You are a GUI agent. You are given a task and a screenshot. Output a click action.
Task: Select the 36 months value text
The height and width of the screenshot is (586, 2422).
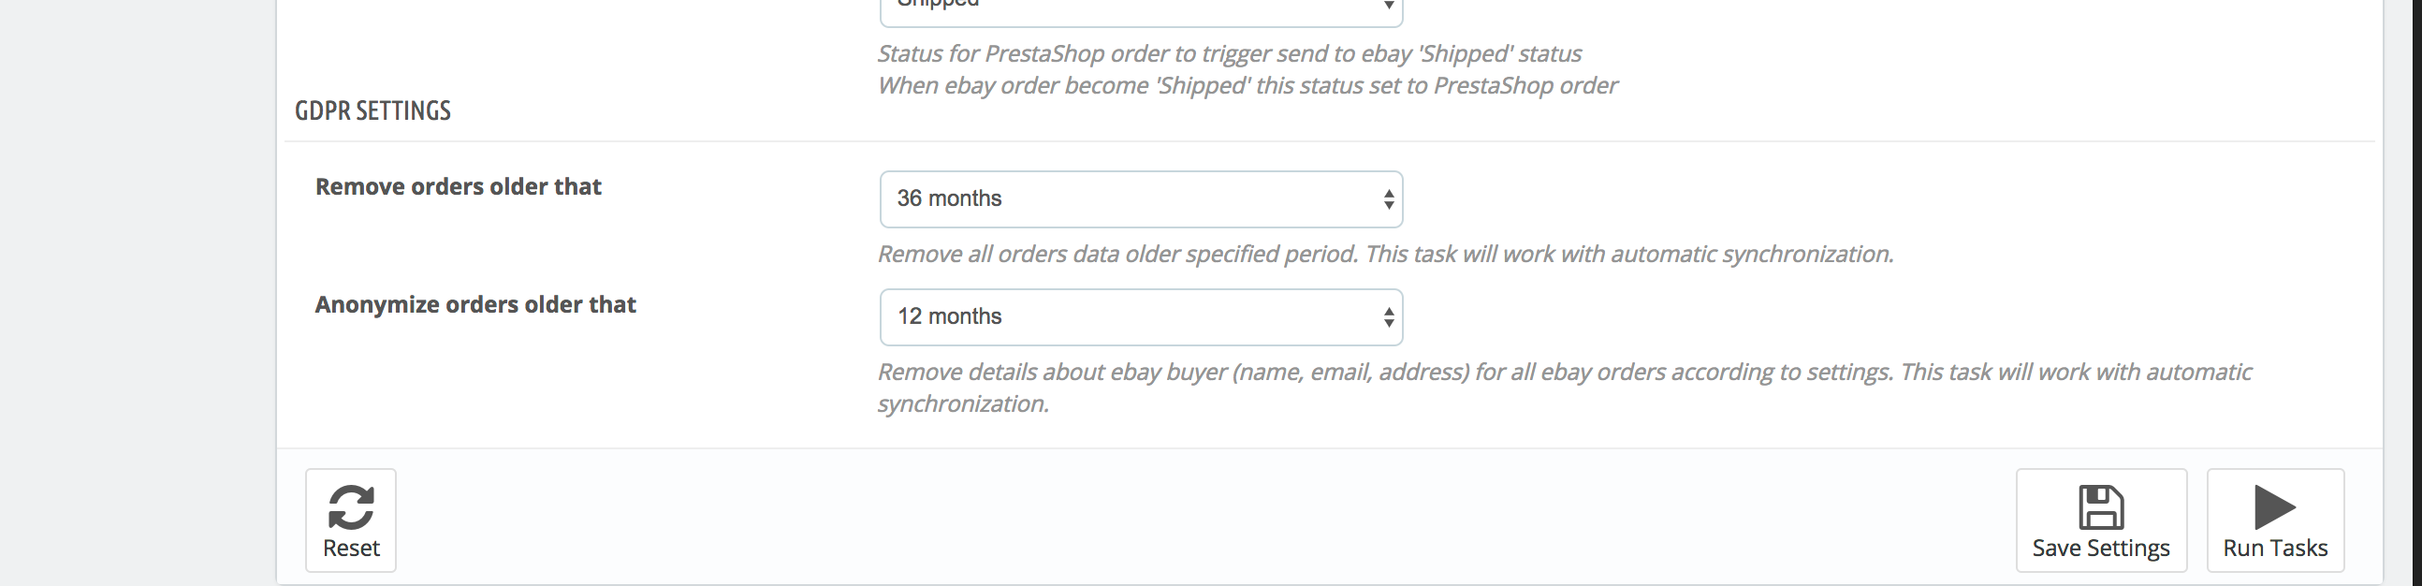click(949, 198)
